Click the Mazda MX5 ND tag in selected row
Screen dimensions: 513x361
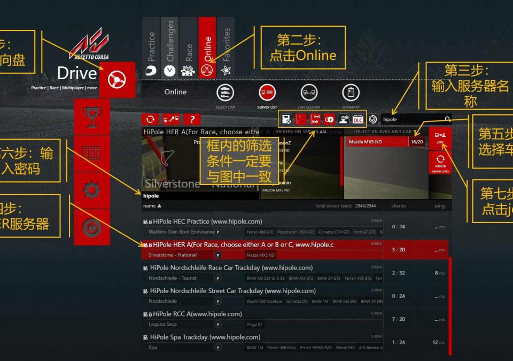pos(261,255)
